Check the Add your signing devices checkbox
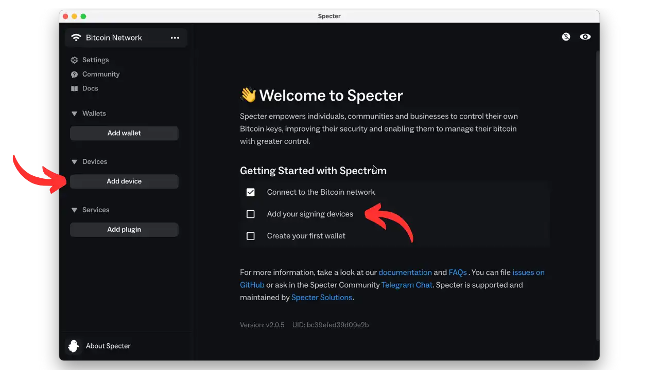659x370 pixels. click(251, 214)
